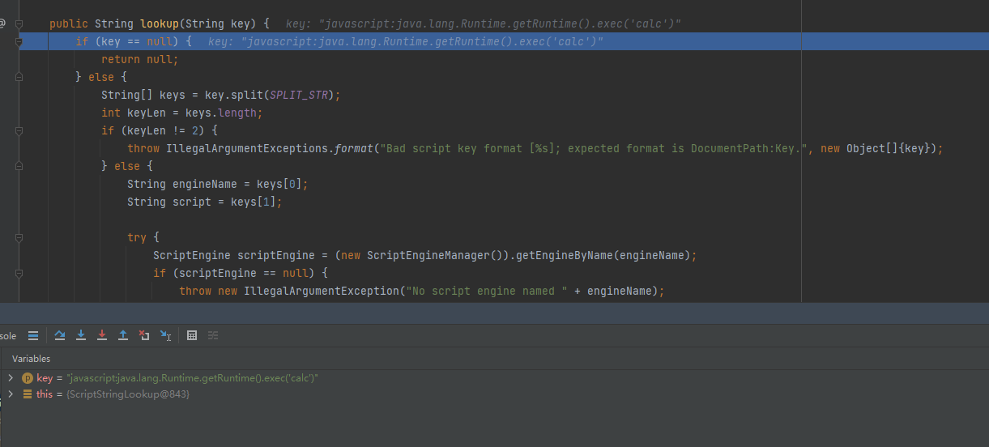Click the Step Into debugger icon
This screenshot has height=447, width=989.
tap(81, 335)
